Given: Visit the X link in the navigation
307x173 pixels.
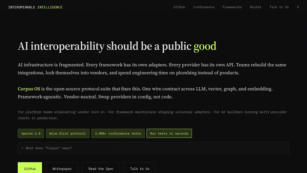Looking at the screenshot, I should coord(298,7).
